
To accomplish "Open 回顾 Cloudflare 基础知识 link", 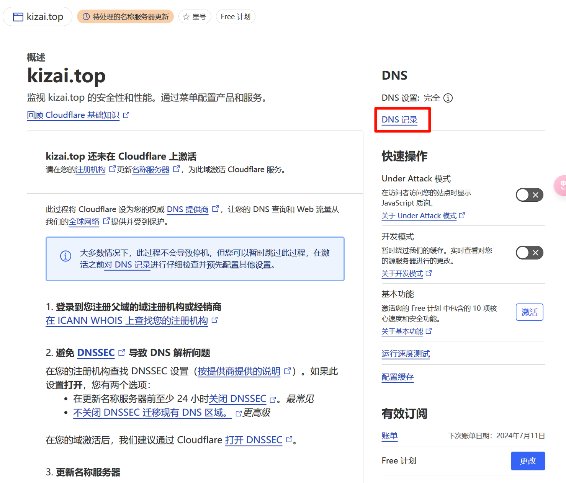I will [x=73, y=115].
